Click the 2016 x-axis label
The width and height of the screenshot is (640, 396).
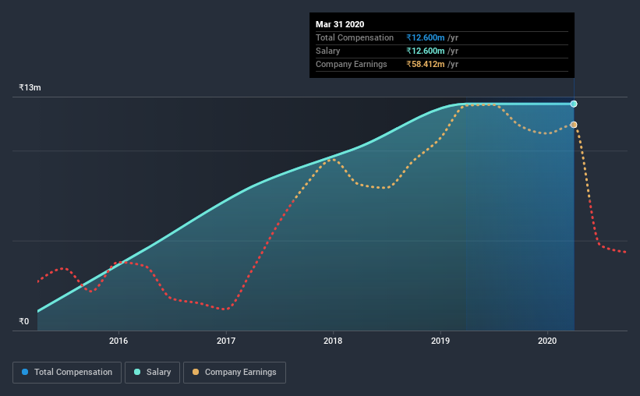118,341
